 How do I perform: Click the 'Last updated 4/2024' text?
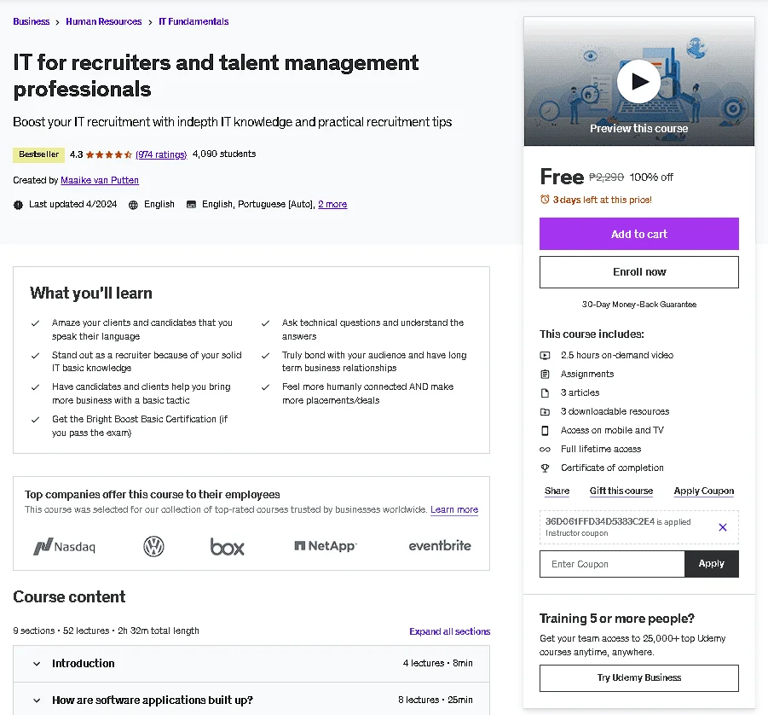coord(73,204)
